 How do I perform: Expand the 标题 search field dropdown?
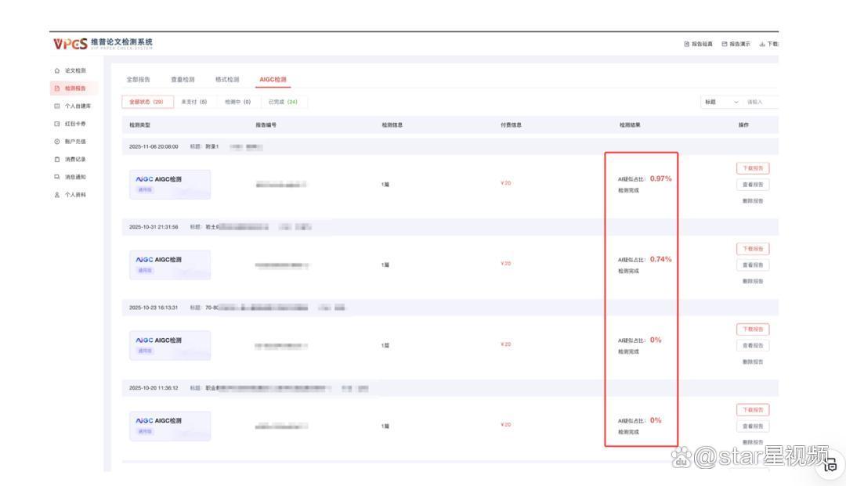(736, 102)
